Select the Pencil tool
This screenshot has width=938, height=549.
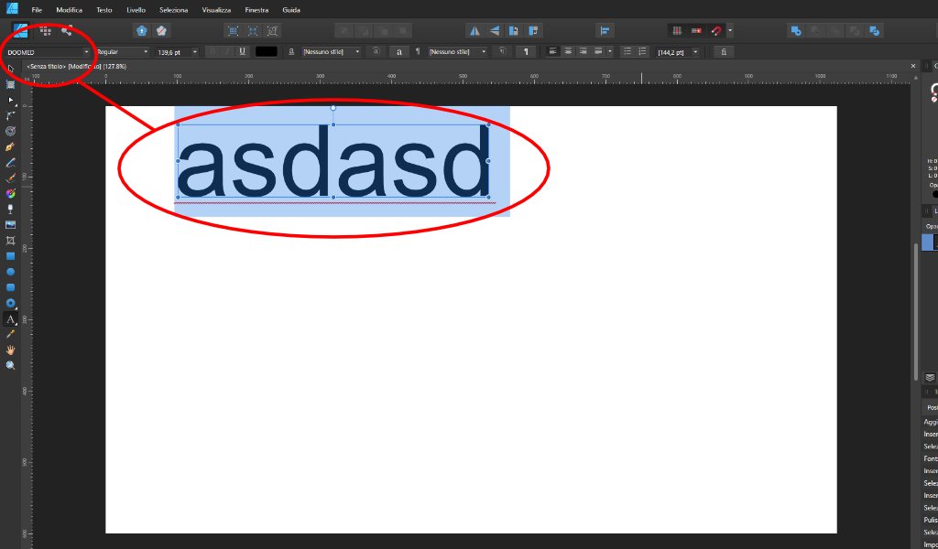pyautogui.click(x=10, y=162)
